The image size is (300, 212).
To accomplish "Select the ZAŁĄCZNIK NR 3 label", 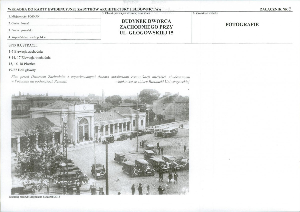I will pyautogui.click(x=275, y=9).
